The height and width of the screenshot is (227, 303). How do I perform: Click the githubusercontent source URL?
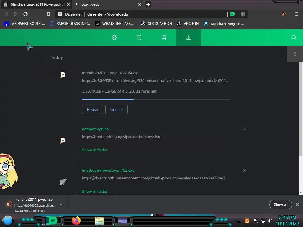pos(155,178)
